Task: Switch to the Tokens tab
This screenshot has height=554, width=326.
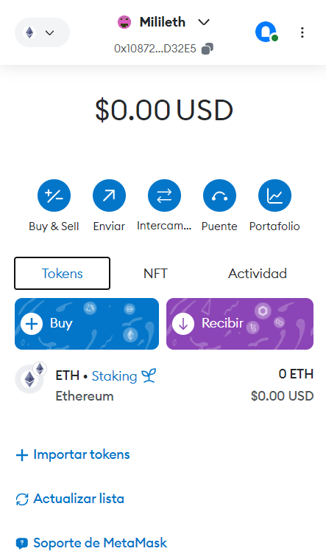Action: (x=62, y=274)
